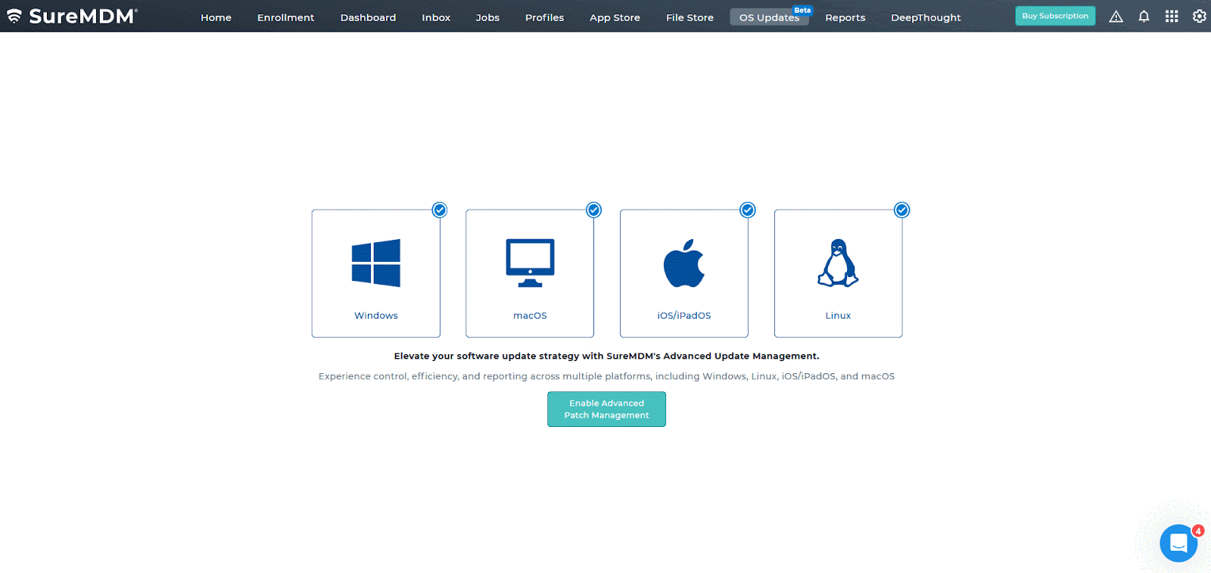Open the Dashboard tab
The image size is (1211, 573).
click(x=368, y=17)
